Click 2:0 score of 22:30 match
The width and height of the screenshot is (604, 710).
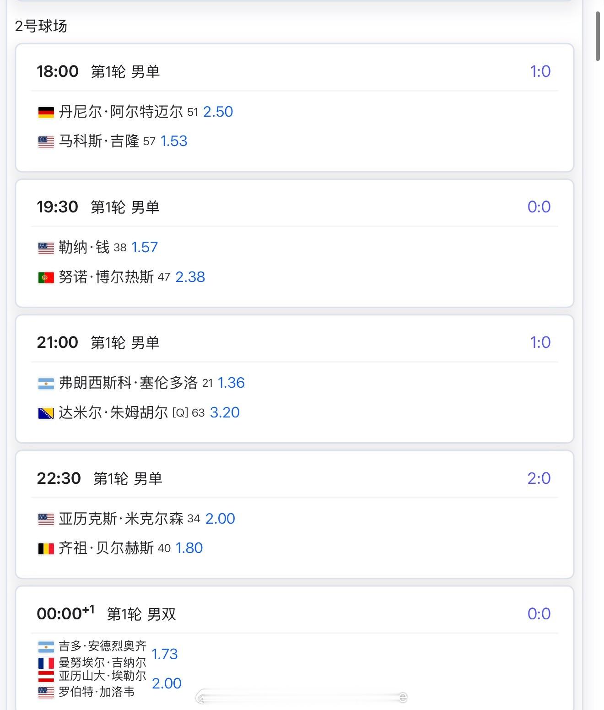point(539,478)
